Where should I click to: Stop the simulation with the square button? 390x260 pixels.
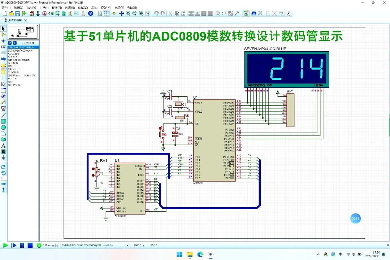30,245
